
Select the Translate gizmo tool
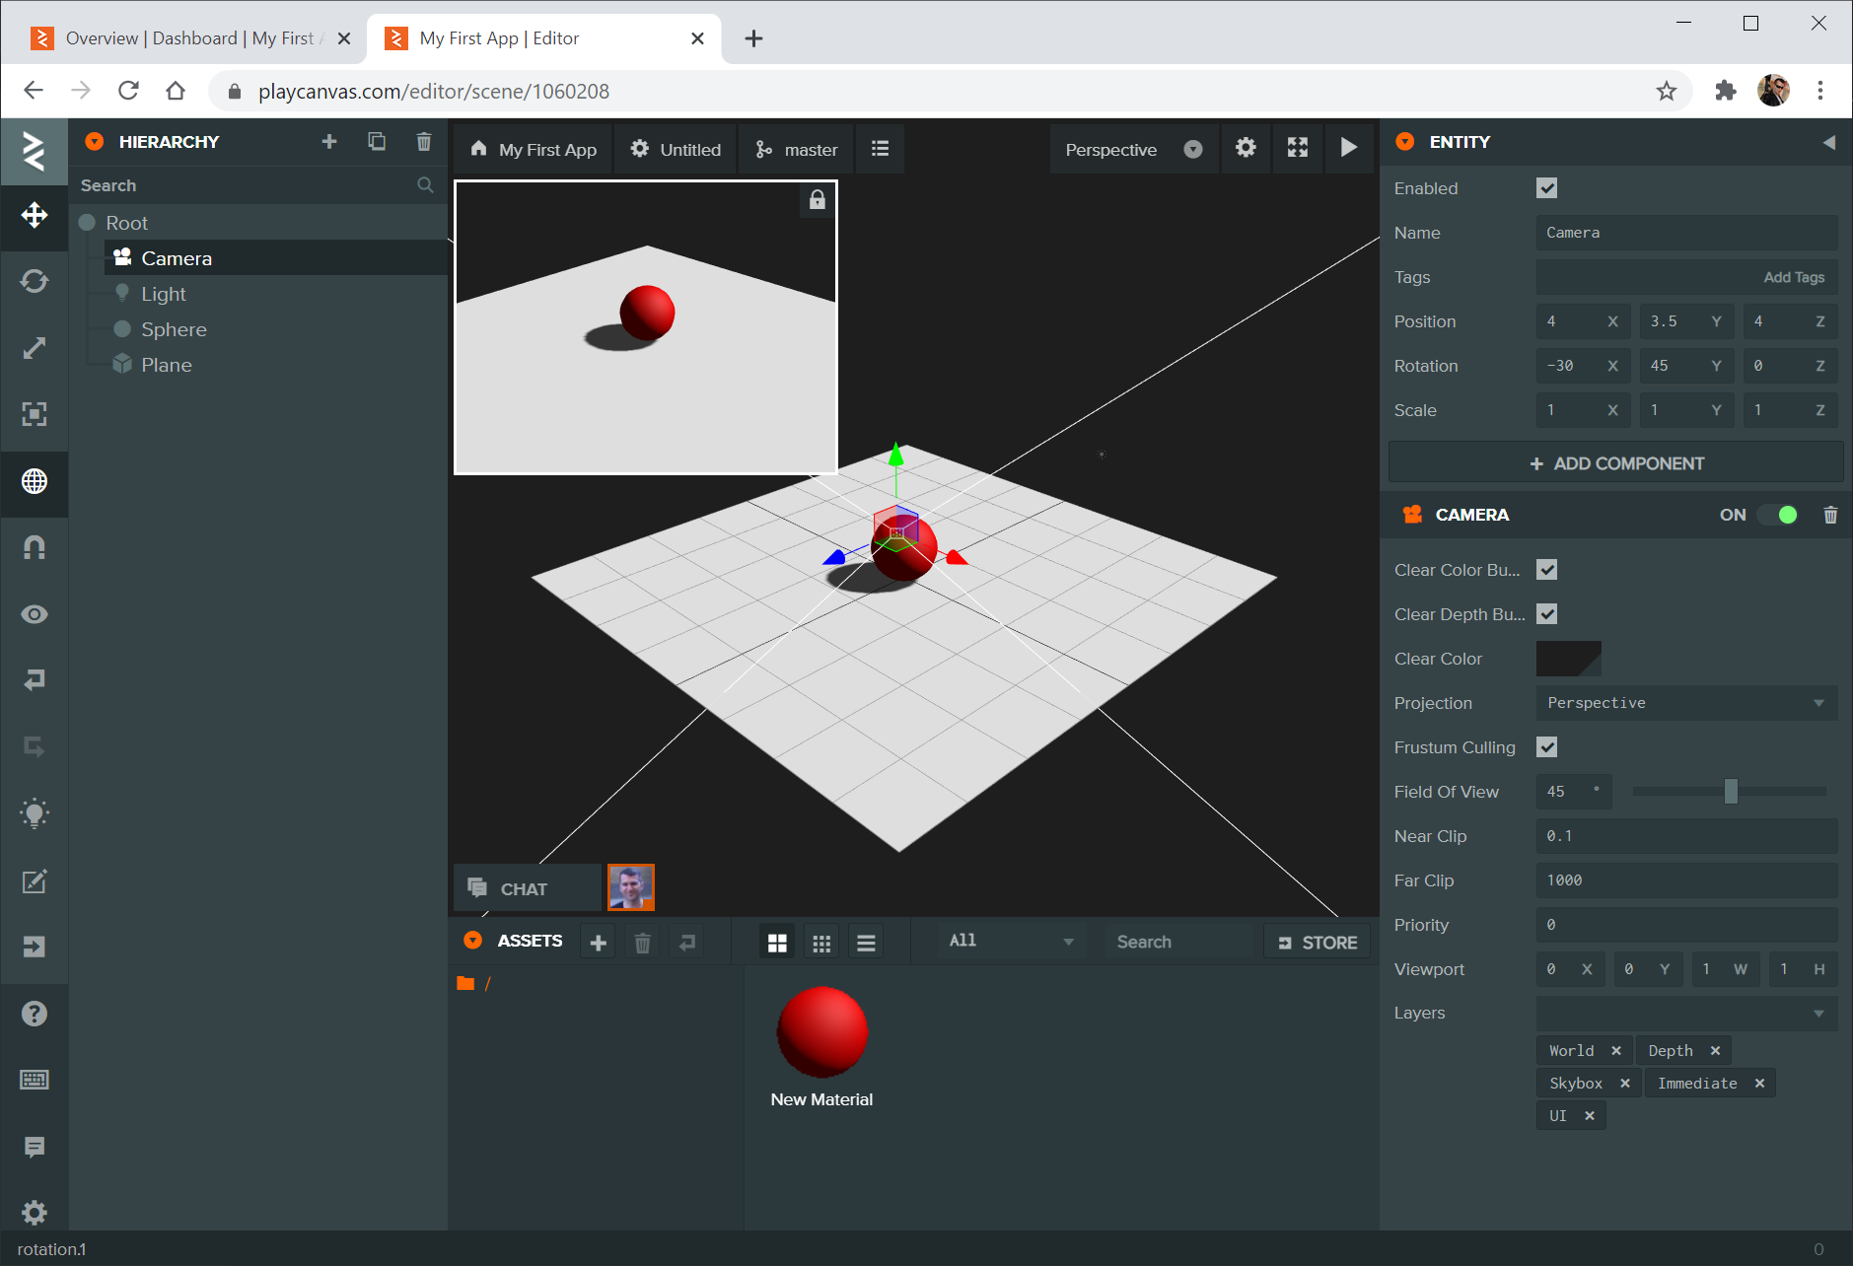[34, 216]
